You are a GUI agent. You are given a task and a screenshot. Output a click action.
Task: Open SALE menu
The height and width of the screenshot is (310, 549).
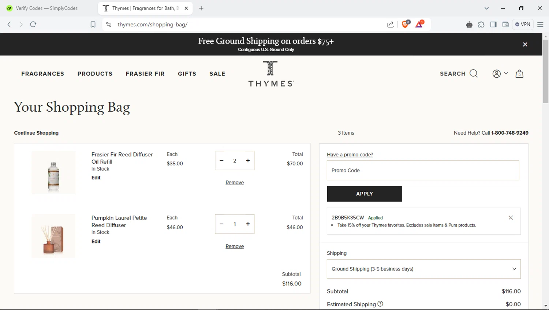click(x=217, y=74)
